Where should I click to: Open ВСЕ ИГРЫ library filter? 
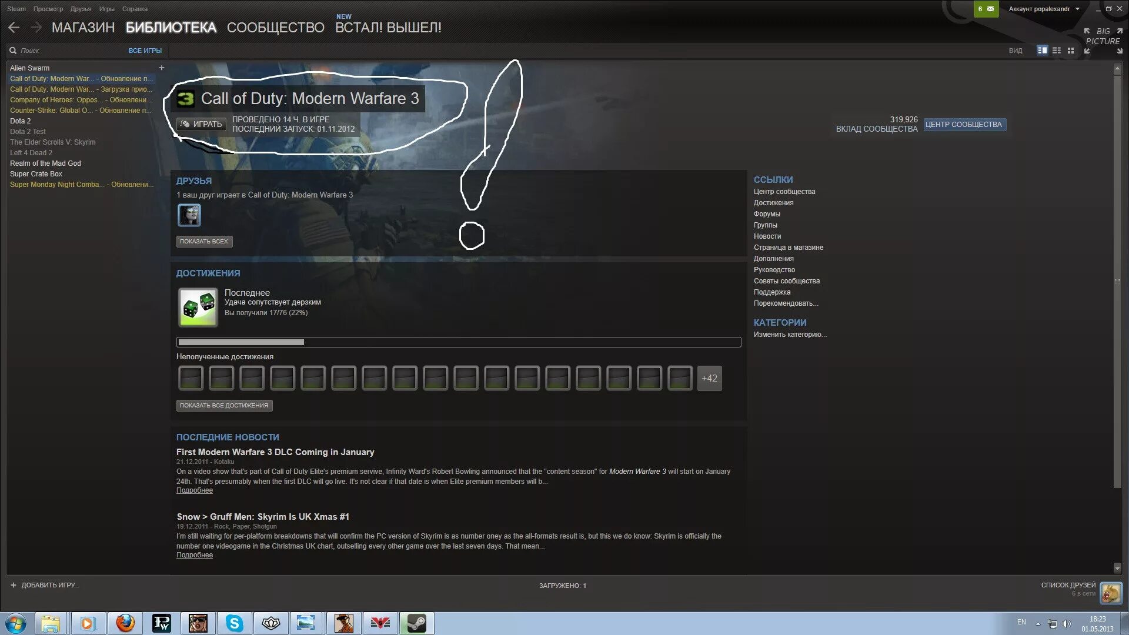[x=145, y=51]
